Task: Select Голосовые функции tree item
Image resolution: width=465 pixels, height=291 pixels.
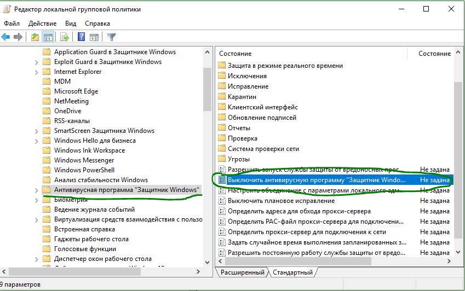Action: [x=85, y=249]
